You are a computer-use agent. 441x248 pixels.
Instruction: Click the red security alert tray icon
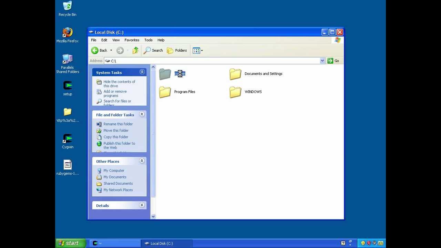pos(369,243)
